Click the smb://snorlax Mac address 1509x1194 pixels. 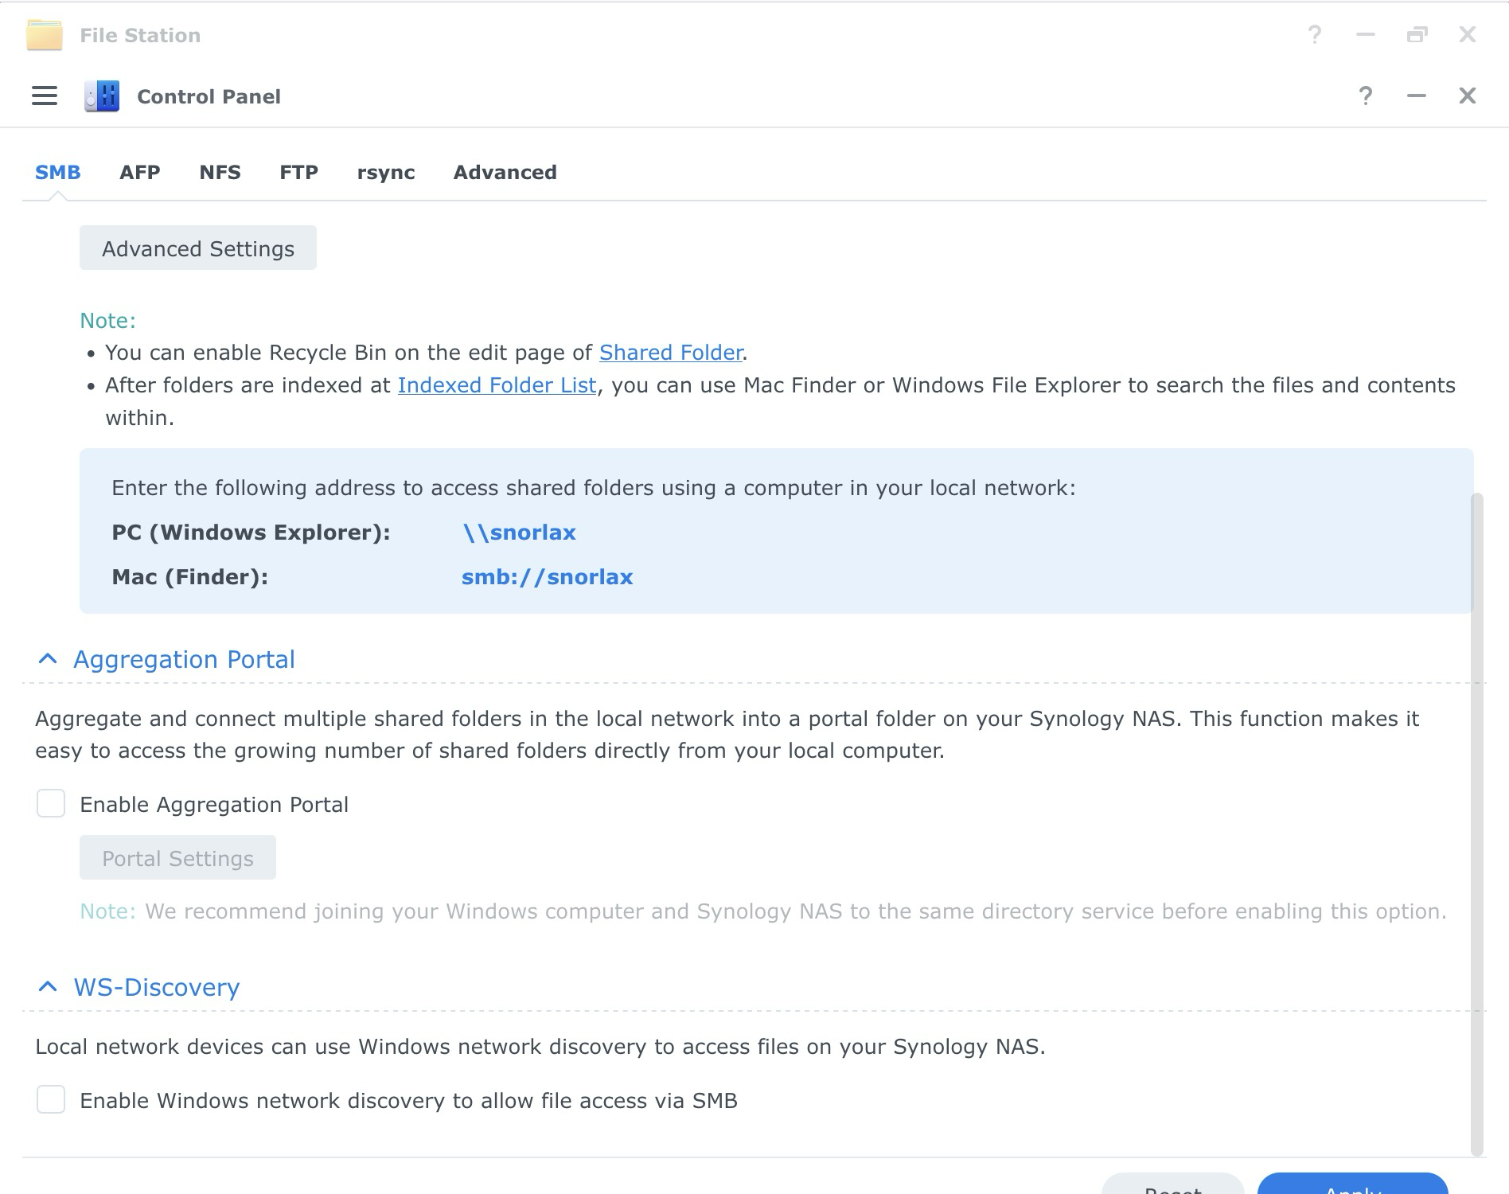coord(548,577)
